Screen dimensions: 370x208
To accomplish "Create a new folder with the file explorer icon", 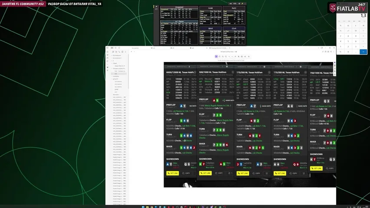I will point(116,52).
